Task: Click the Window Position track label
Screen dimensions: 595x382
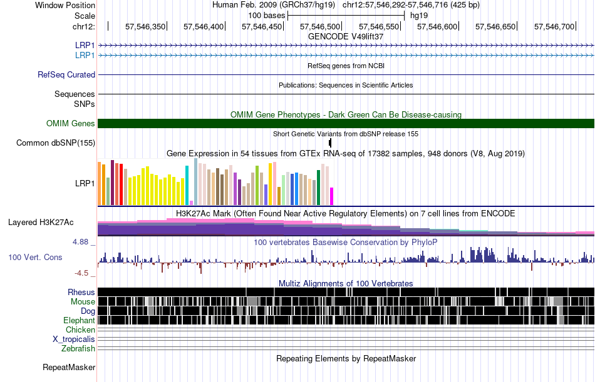Action: pyautogui.click(x=65, y=5)
